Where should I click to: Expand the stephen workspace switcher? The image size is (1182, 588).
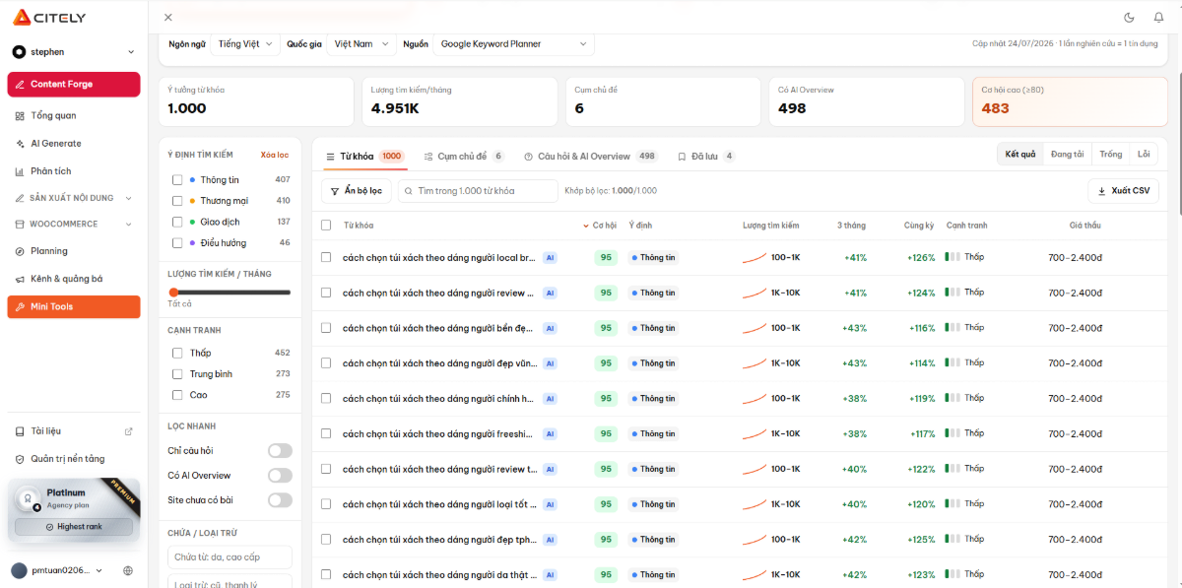[74, 52]
